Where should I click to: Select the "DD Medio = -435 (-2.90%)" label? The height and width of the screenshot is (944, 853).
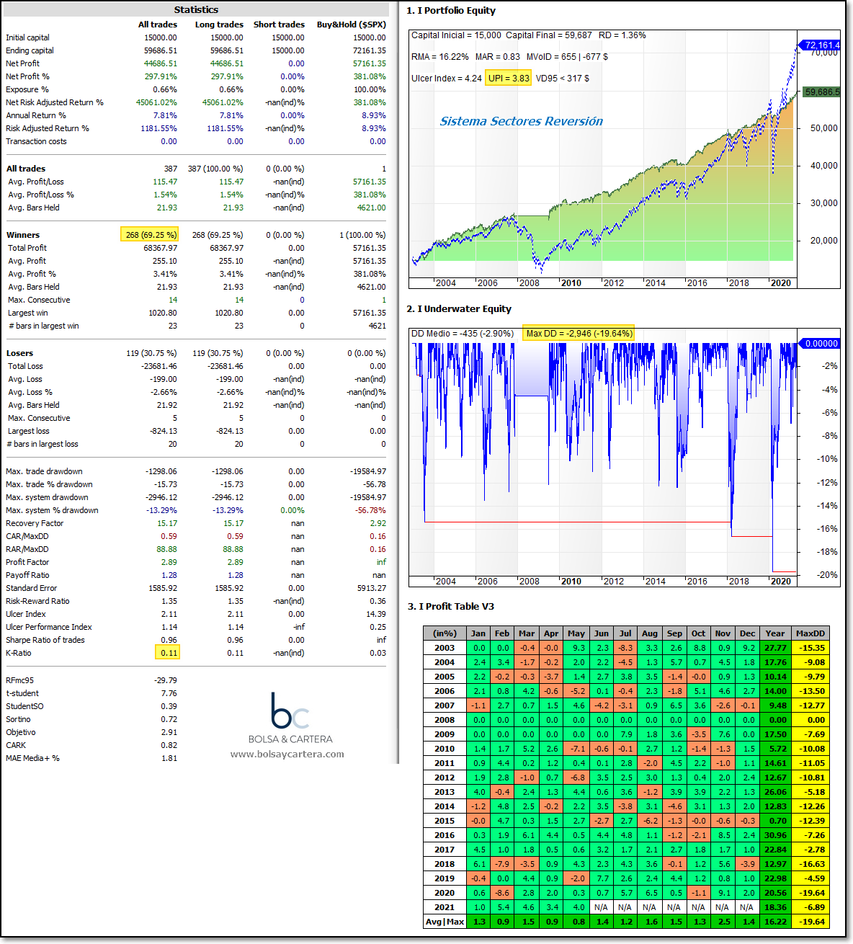pos(463,333)
